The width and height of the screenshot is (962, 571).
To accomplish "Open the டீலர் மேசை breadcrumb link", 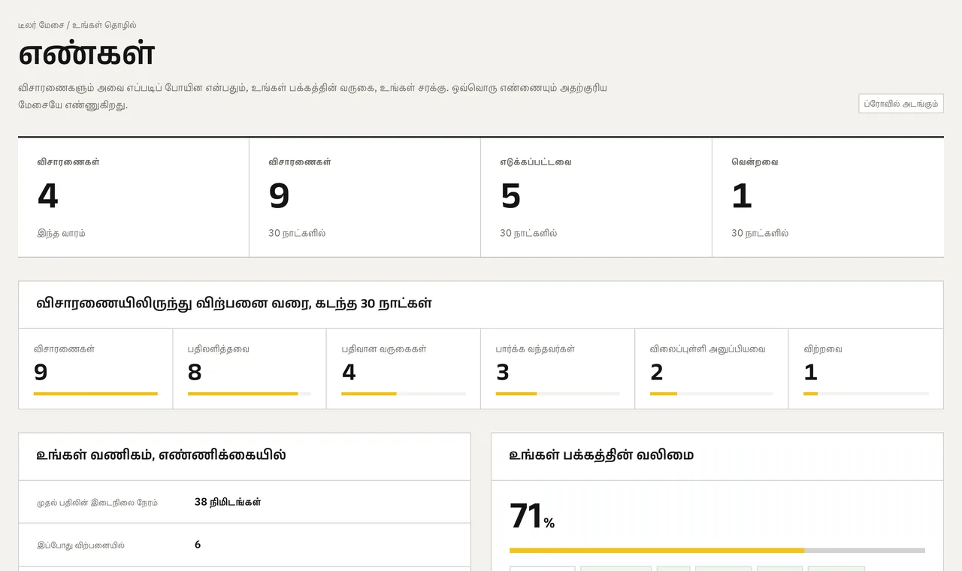I will pyautogui.click(x=40, y=25).
